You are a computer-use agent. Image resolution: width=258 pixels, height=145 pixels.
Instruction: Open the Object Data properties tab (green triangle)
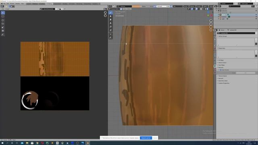tap(215, 66)
